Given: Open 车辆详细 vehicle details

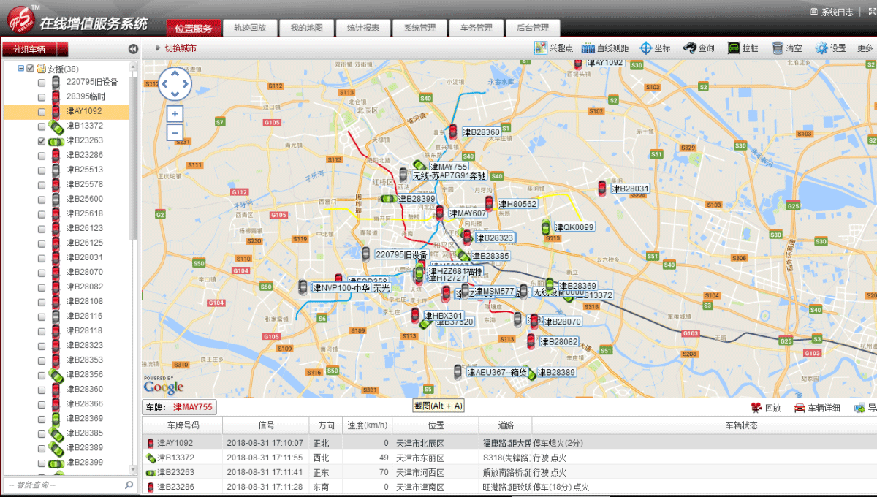Looking at the screenshot, I should (800, 408).
